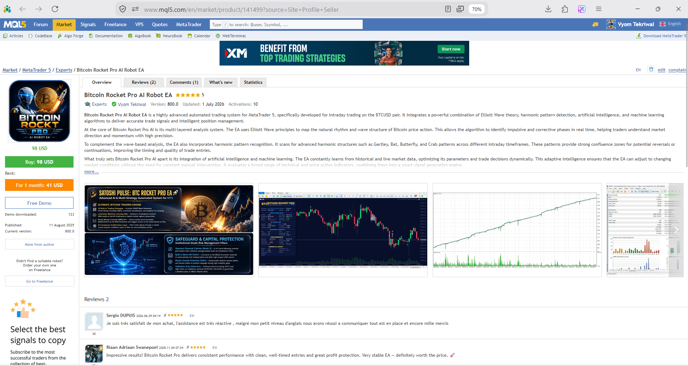The width and height of the screenshot is (688, 366).
Task: Click Go to Freelance button
Action: coord(39,281)
